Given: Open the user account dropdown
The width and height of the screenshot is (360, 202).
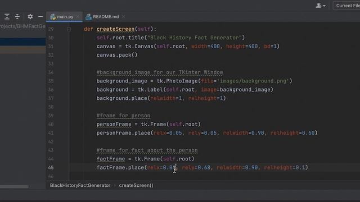Looking at the screenshot, I should (321, 6).
